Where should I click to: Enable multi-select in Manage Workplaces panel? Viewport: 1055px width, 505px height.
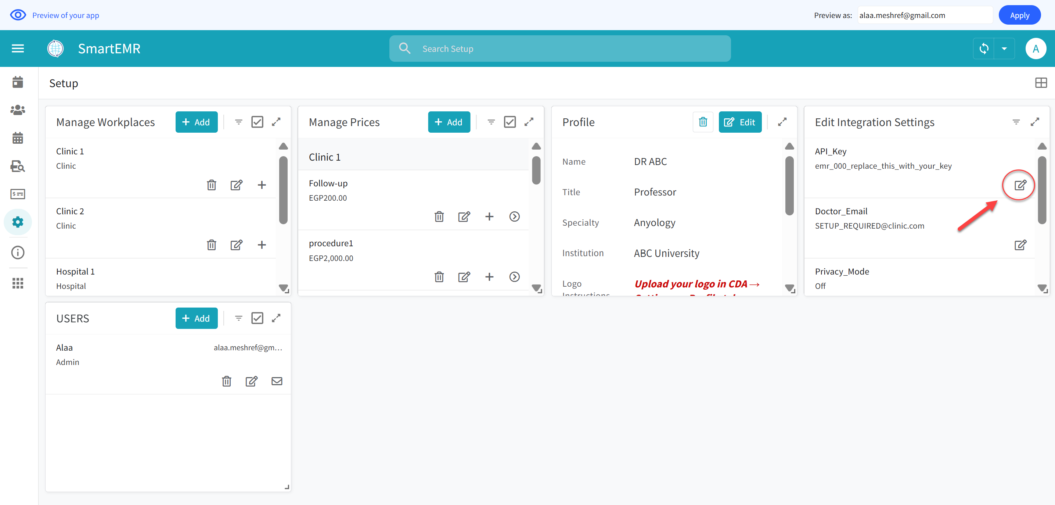(x=257, y=122)
